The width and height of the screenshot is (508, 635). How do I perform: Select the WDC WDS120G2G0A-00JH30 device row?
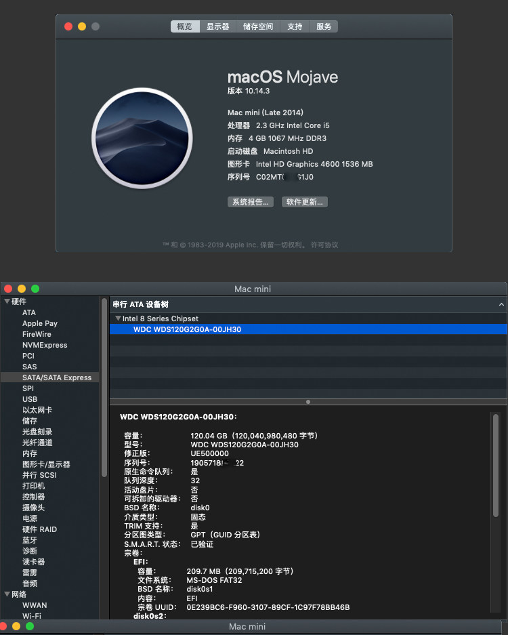point(308,329)
